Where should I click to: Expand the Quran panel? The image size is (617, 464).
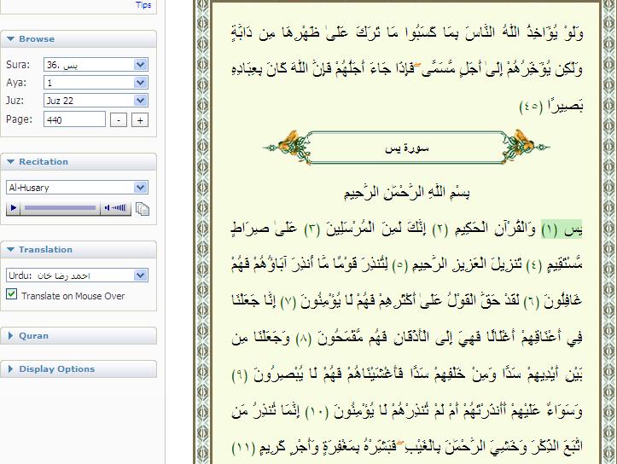(x=10, y=336)
